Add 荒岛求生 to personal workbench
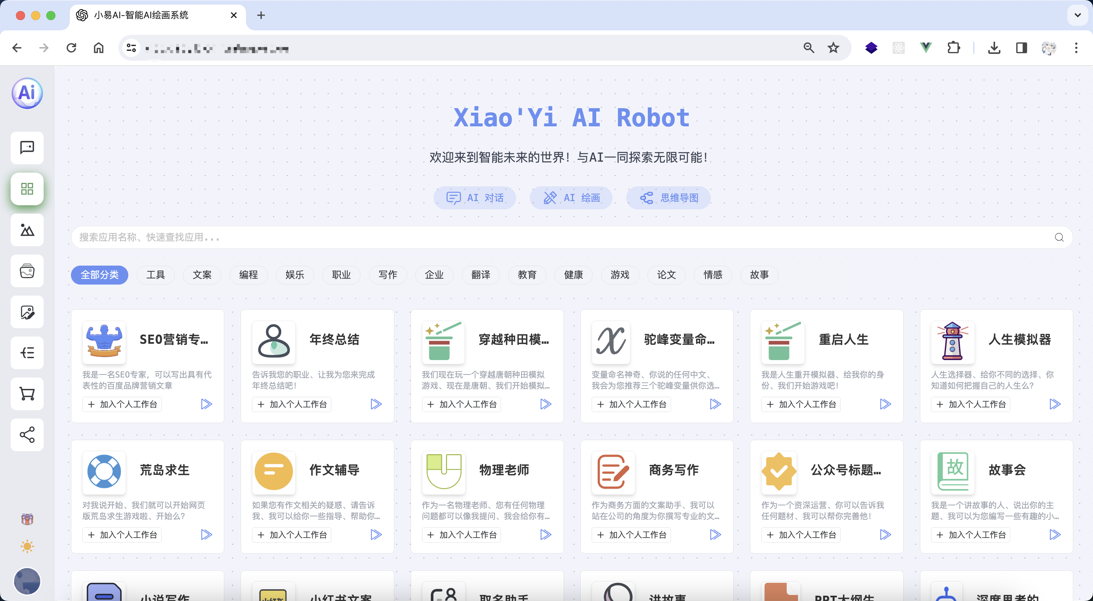Screen dimensions: 1093x601 point(122,535)
